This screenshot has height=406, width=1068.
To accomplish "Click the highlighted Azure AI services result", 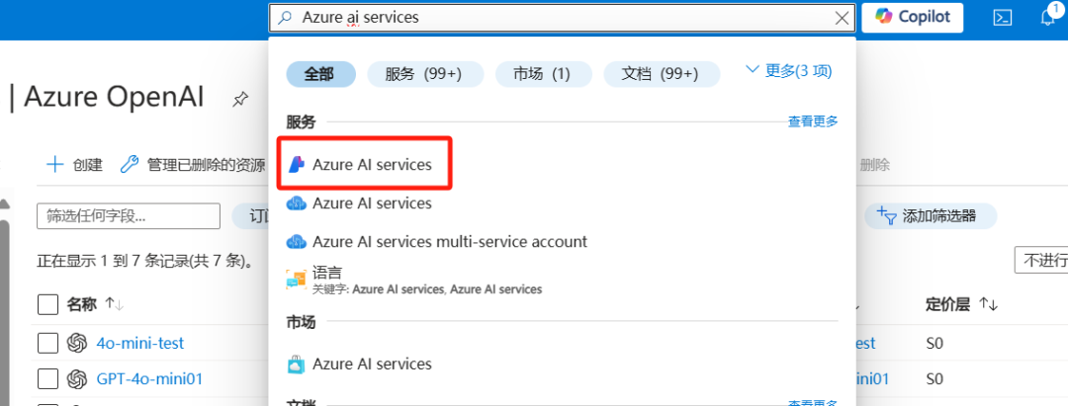I will point(372,165).
